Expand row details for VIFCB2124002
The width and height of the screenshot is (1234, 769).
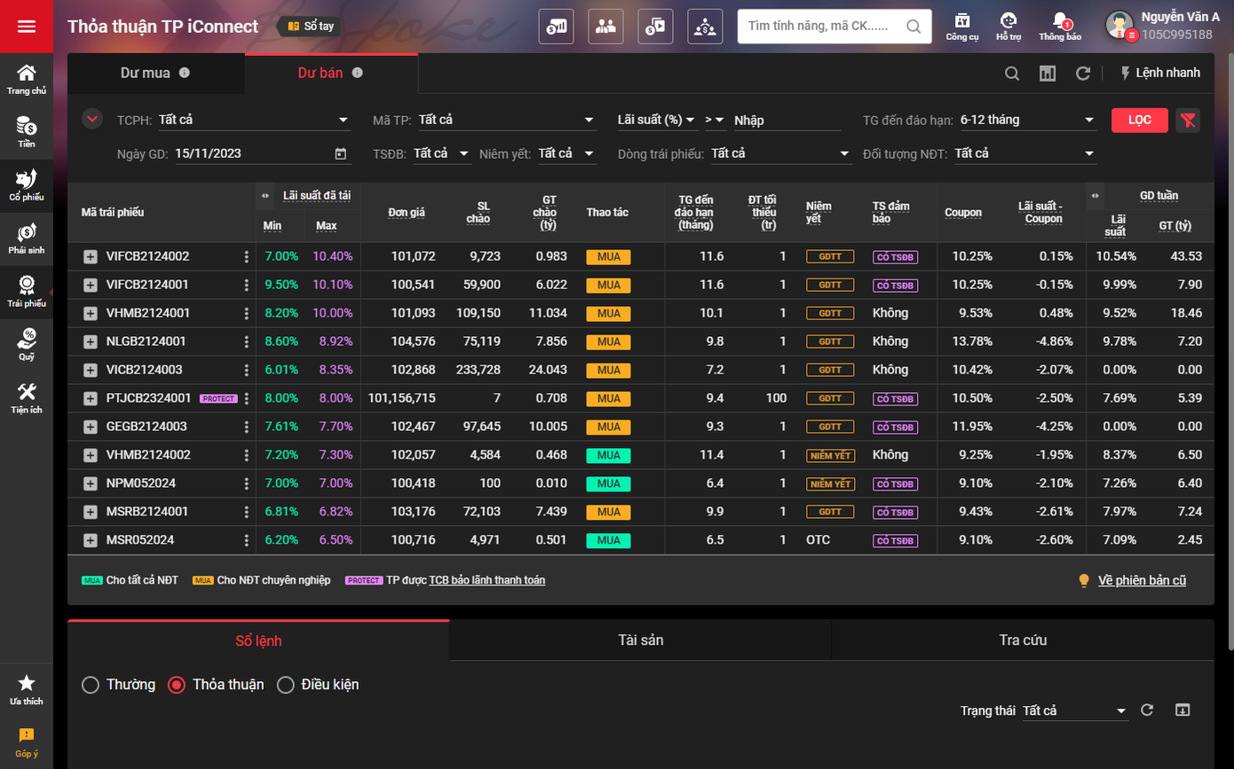click(x=90, y=257)
